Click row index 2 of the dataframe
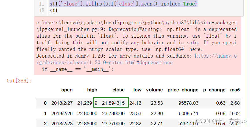Viewport: 251px width, 127px height. point(45,124)
